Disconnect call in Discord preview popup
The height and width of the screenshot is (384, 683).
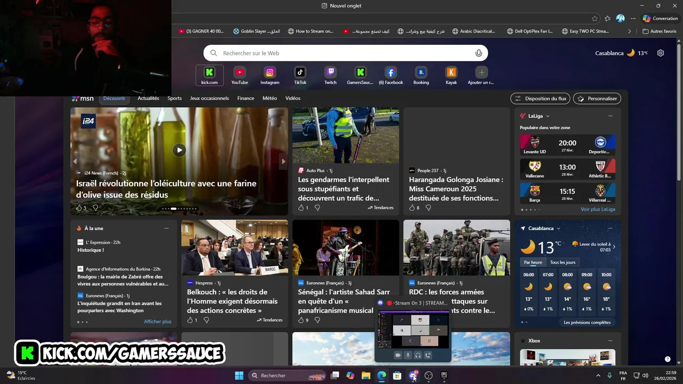click(x=428, y=355)
